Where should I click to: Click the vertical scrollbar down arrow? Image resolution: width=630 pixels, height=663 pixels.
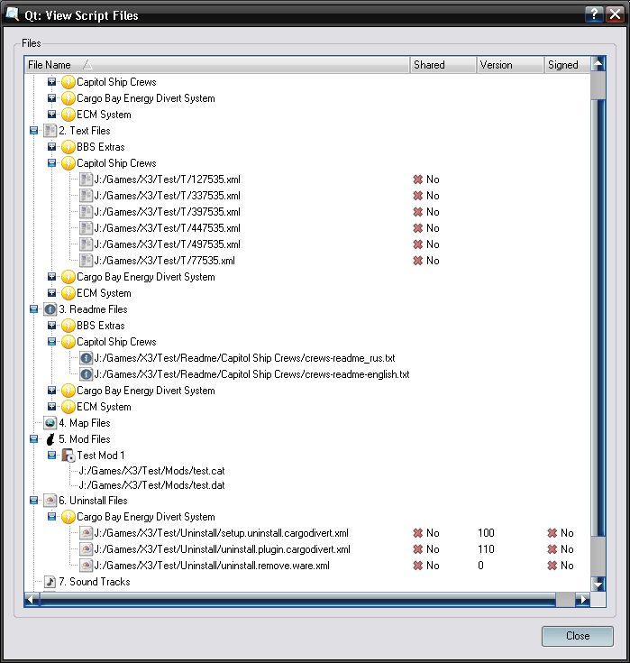pos(598,585)
